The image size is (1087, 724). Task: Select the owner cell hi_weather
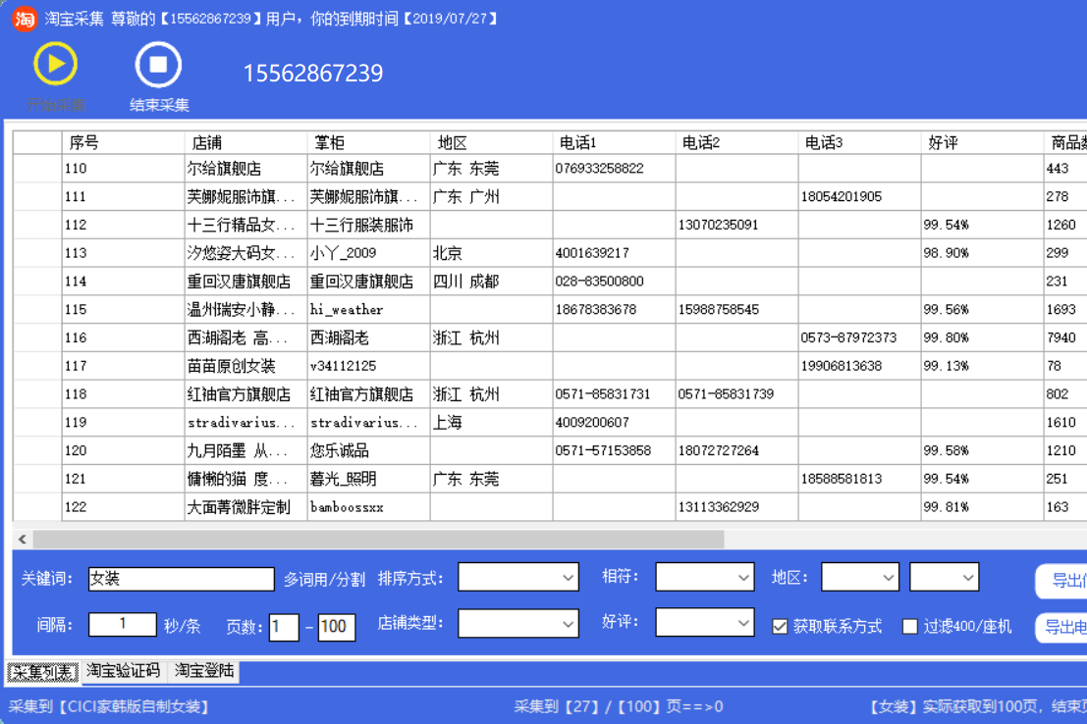click(368, 310)
